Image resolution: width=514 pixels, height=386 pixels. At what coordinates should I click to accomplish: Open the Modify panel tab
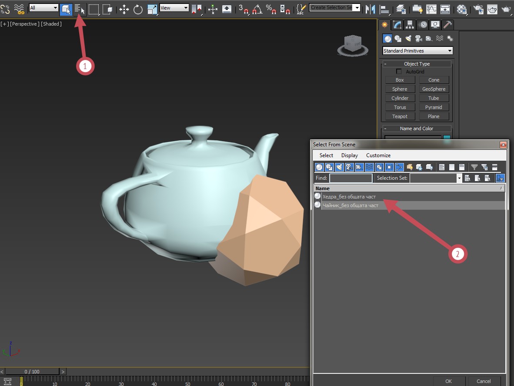click(397, 25)
